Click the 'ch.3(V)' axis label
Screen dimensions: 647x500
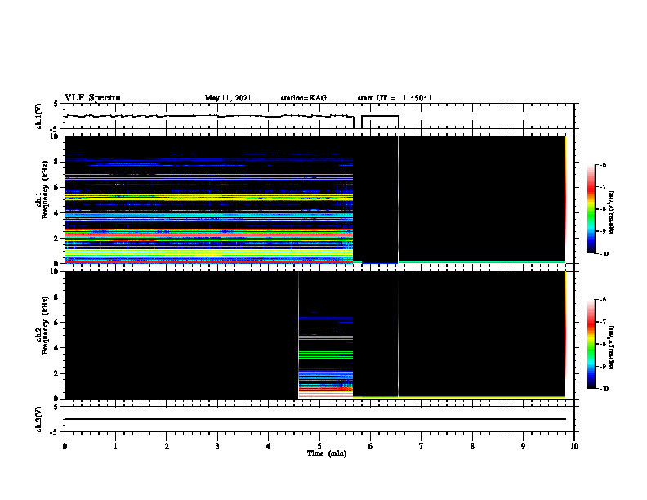pyautogui.click(x=38, y=419)
